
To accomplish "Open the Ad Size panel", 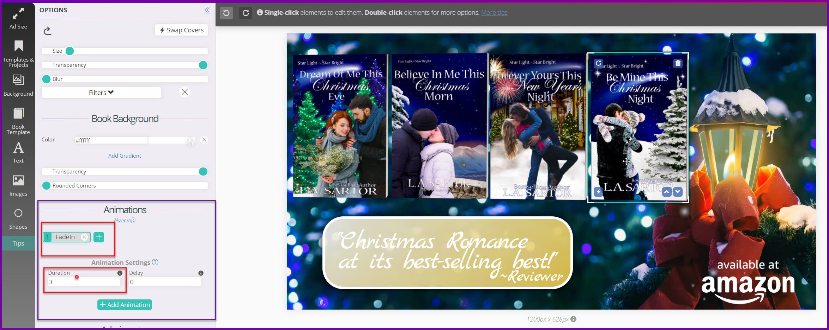I will (x=18, y=18).
